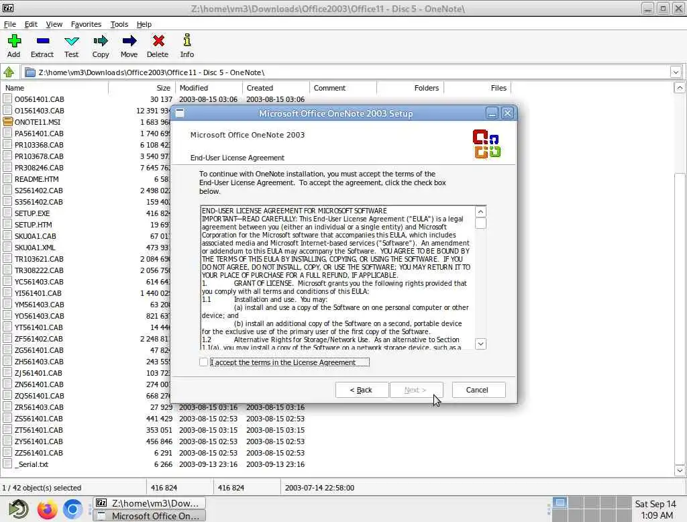Viewport: 687px width, 522px height.
Task: Switch to first workspace in pager
Action: point(560,503)
